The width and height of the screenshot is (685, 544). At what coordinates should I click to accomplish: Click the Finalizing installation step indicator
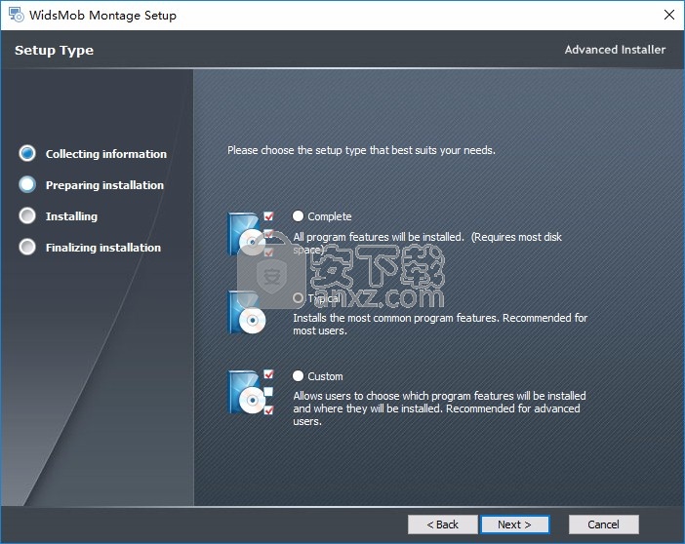coord(27,247)
